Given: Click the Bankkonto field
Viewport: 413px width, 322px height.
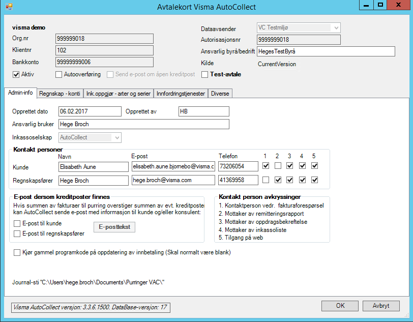Looking at the screenshot, I should 104,62.
